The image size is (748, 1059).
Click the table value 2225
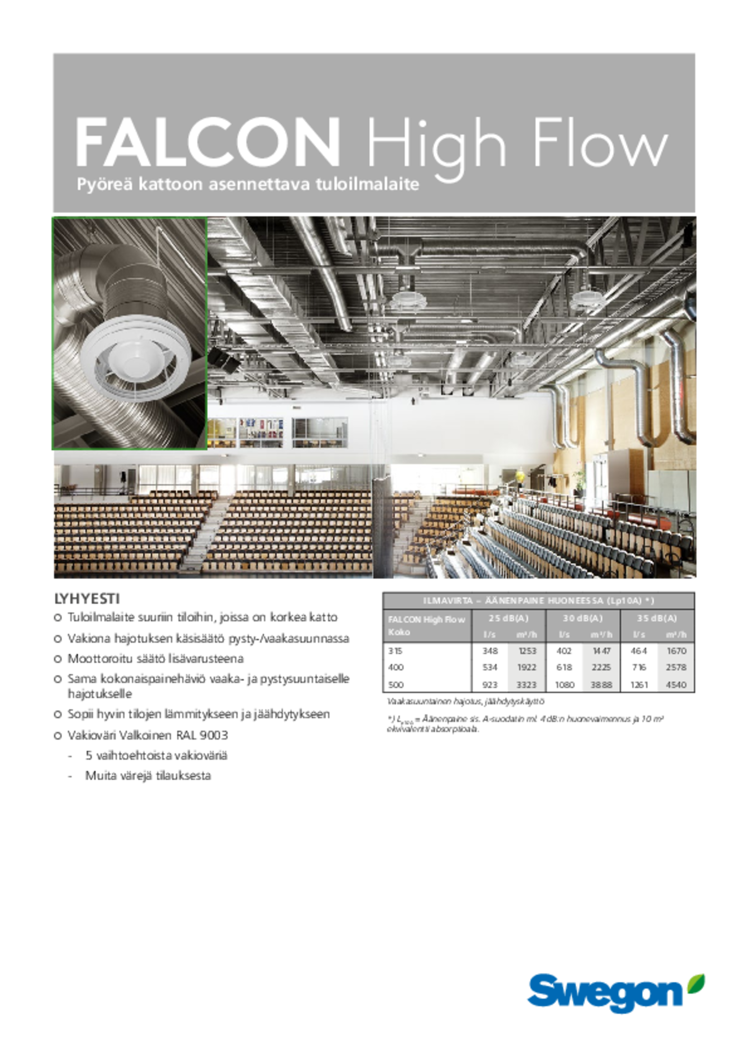pos(601,667)
